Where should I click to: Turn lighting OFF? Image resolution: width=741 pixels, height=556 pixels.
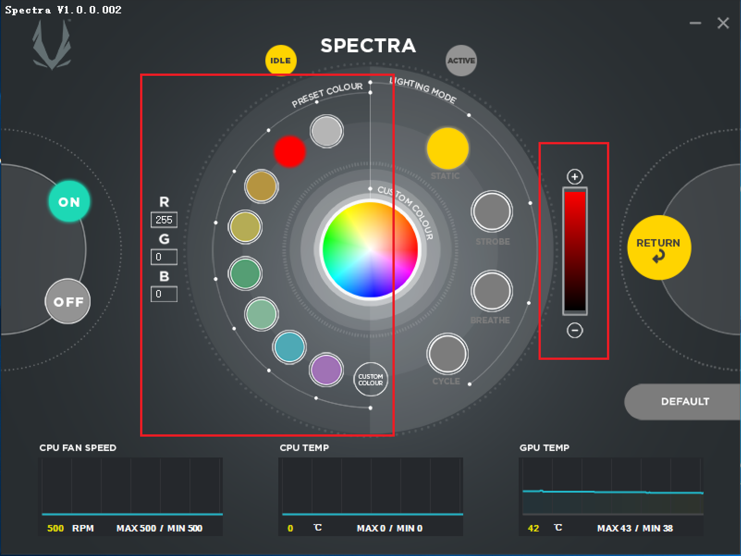click(x=68, y=302)
